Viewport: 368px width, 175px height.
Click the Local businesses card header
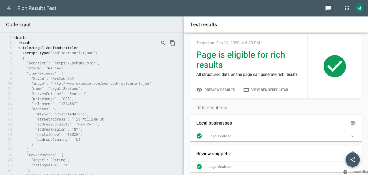click(x=214, y=123)
